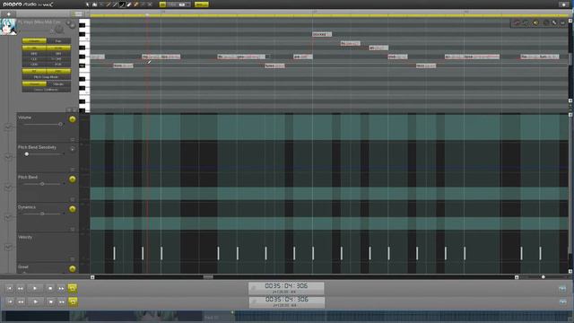The height and width of the screenshot is (323, 574).
Task: Toggle loop button in lower transport row
Action: 73,301
